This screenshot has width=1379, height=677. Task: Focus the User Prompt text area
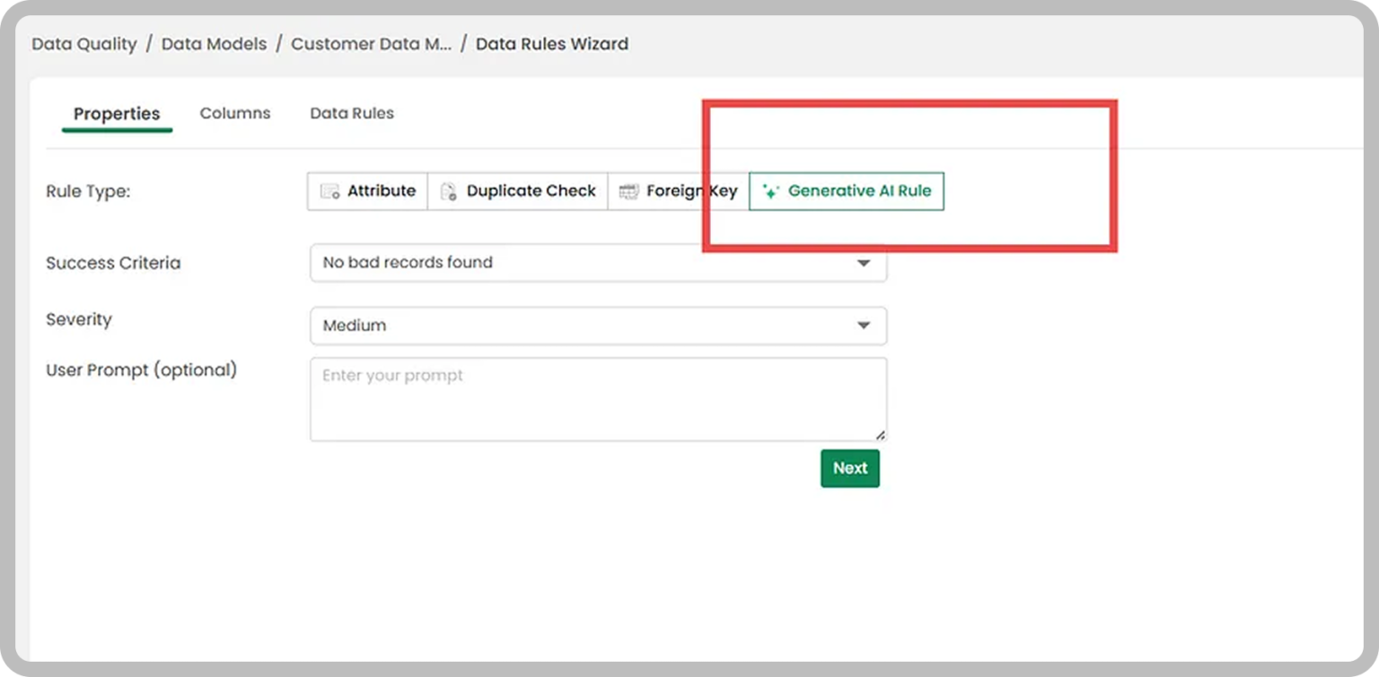[x=599, y=399]
